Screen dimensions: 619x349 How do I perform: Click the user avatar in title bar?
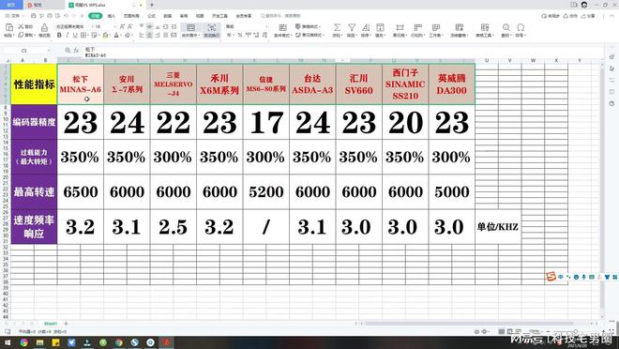pyautogui.click(x=584, y=5)
